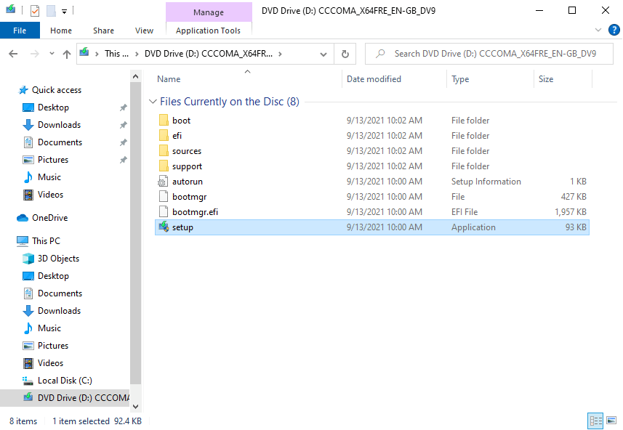
Task: Select the bootmgr file row
Action: click(x=188, y=196)
